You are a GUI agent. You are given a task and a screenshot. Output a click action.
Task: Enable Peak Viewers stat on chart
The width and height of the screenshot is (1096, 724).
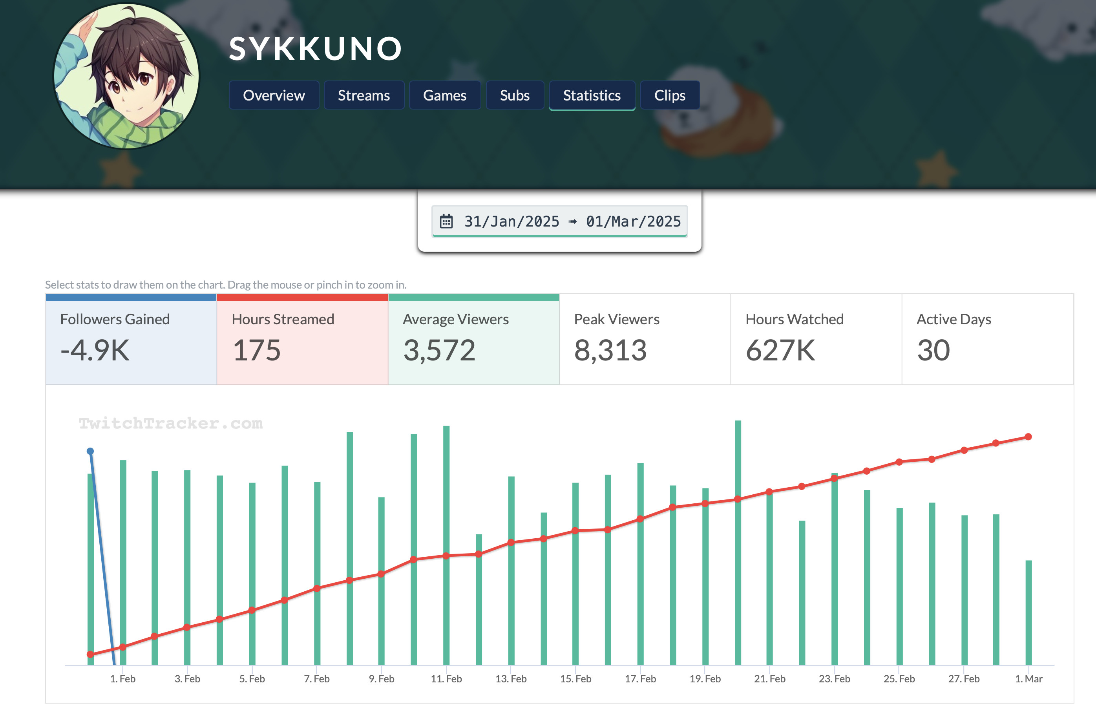click(645, 340)
